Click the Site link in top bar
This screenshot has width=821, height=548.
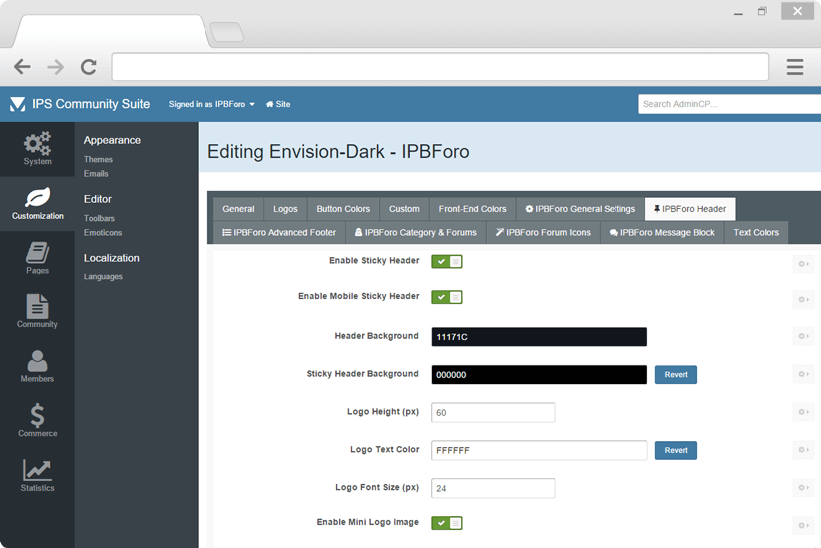pos(278,104)
